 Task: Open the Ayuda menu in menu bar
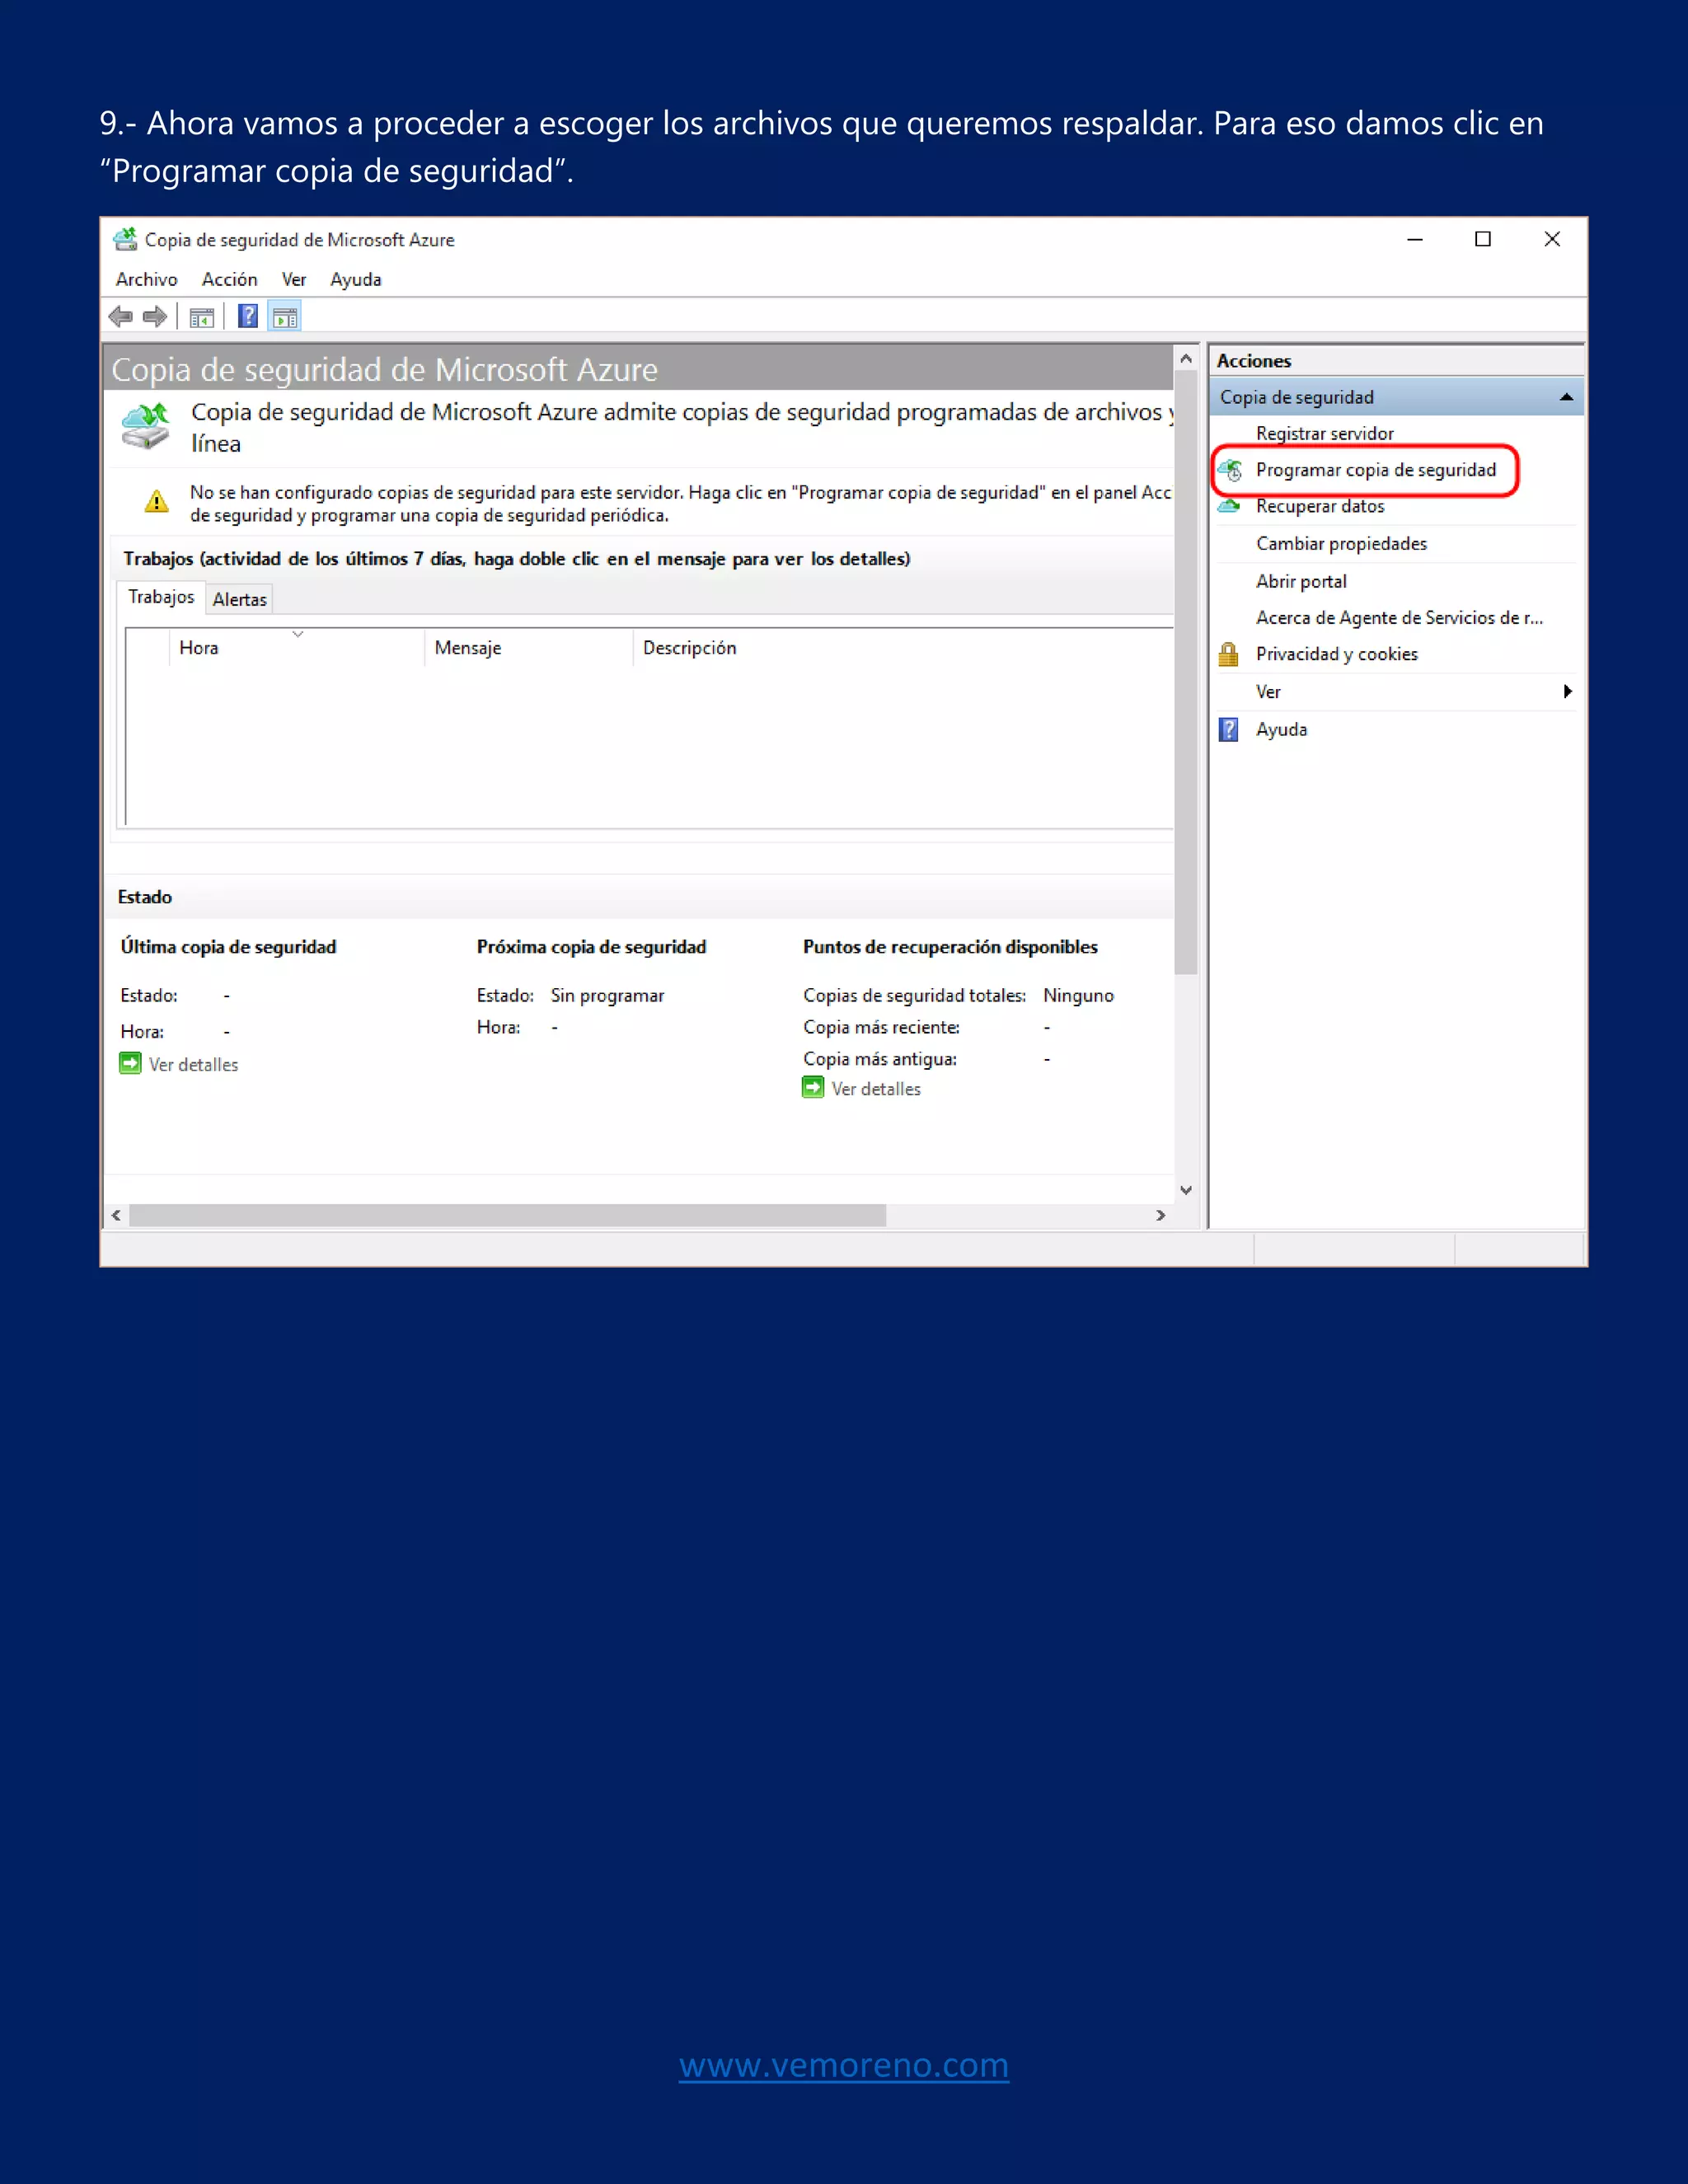pos(356,280)
